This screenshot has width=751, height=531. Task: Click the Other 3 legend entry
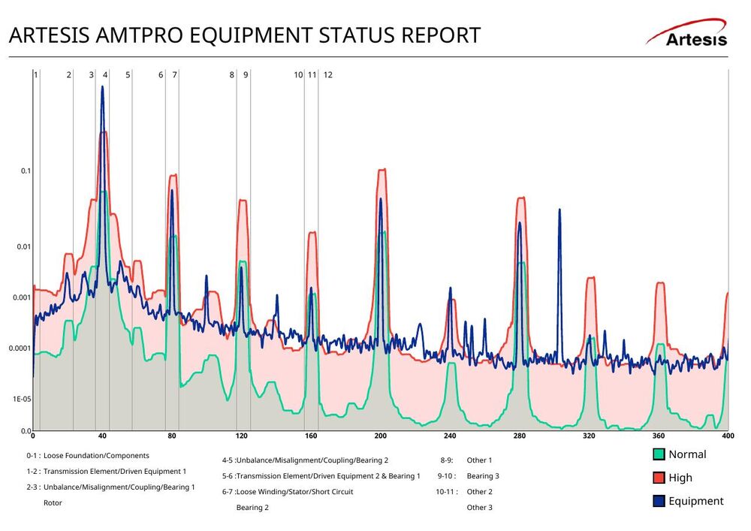point(479,508)
